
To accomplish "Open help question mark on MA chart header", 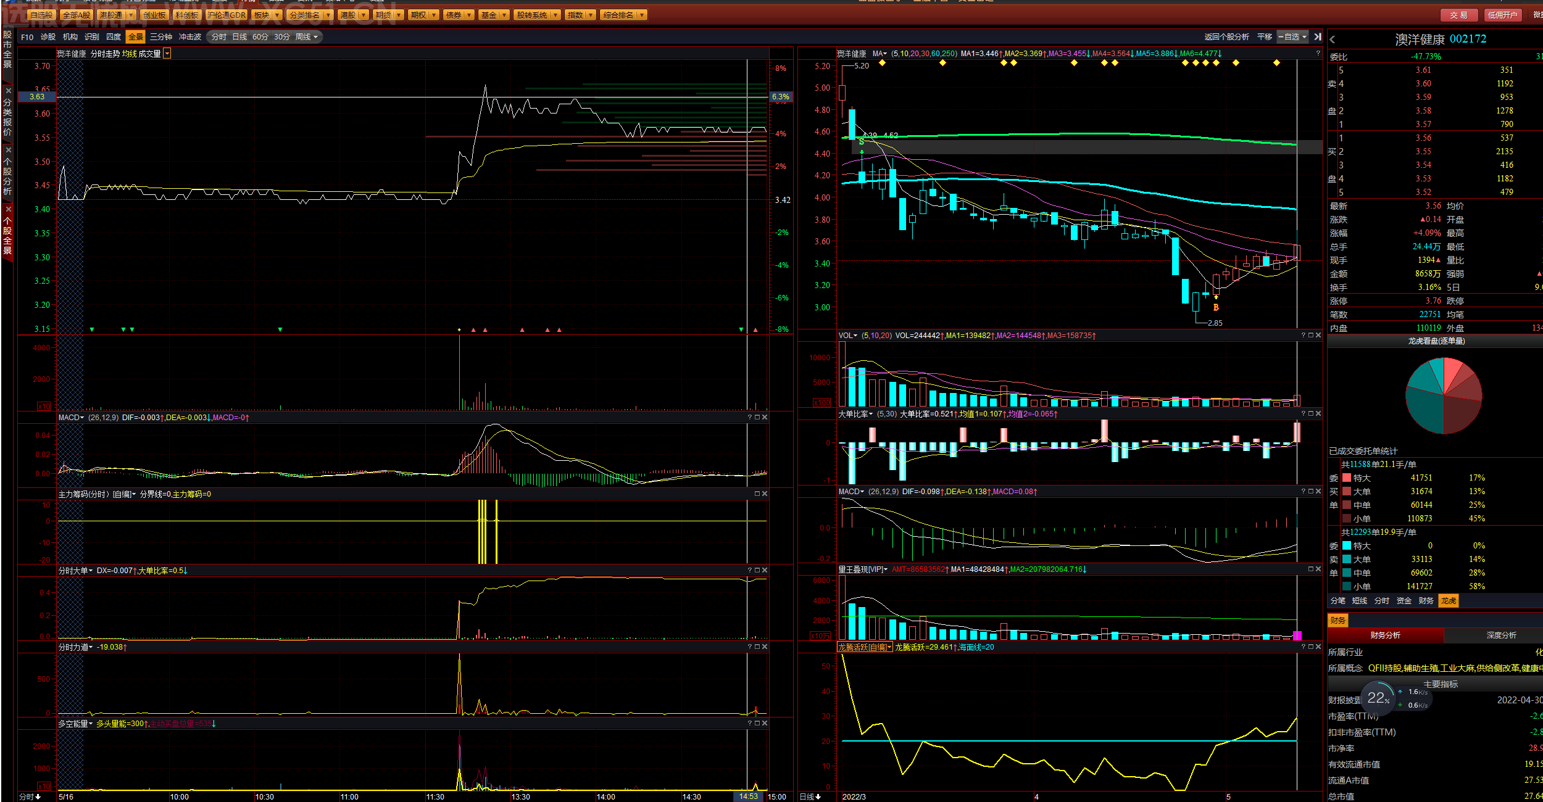I will tap(1318, 54).
